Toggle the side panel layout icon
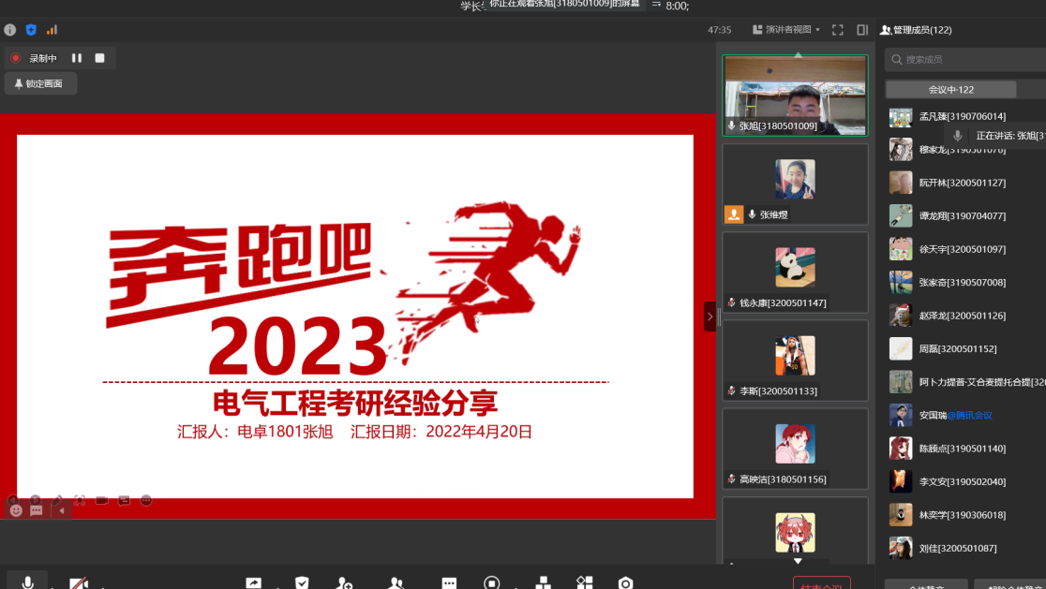The height and width of the screenshot is (589, 1046). (862, 30)
